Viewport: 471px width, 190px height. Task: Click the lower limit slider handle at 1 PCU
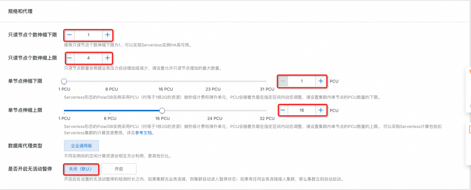pos(64,81)
